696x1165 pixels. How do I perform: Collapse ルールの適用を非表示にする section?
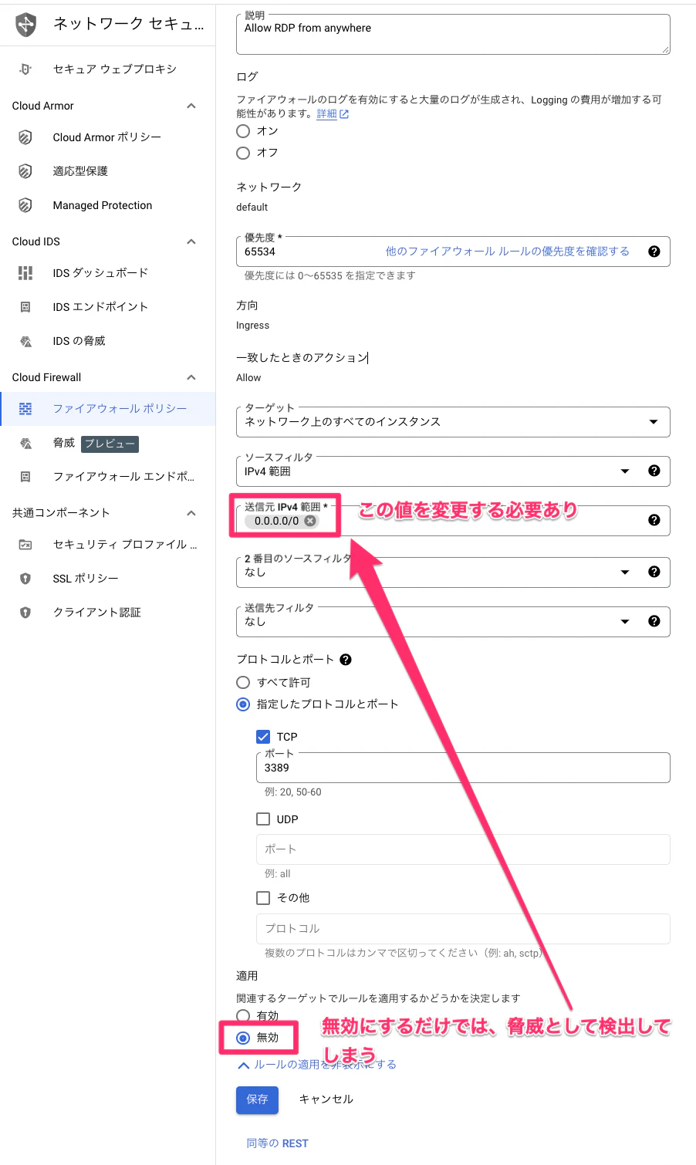coord(317,1065)
